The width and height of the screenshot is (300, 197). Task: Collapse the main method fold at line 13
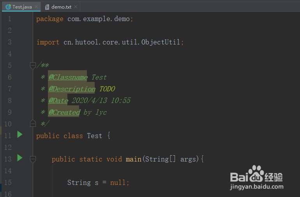33,159
